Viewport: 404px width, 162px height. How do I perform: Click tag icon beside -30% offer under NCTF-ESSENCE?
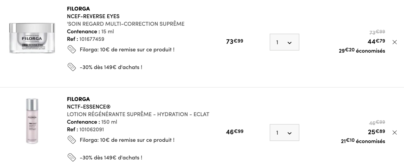tap(72, 157)
